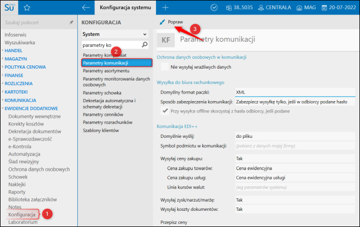This screenshot has height=227, width=360.
Task: Open Naklejki in sidebar
Action: pos(17,184)
